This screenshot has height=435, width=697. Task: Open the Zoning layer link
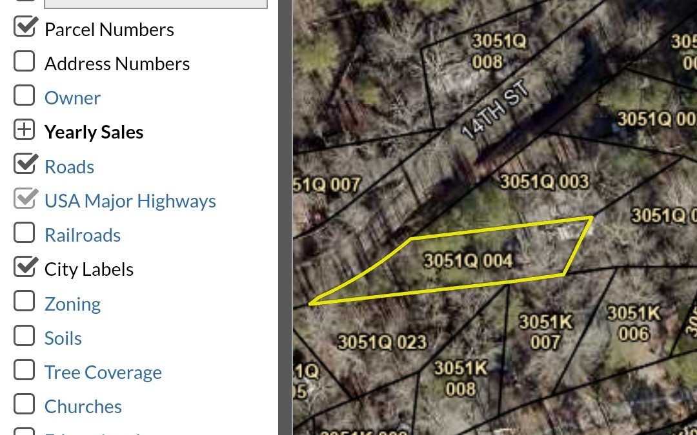pos(72,304)
